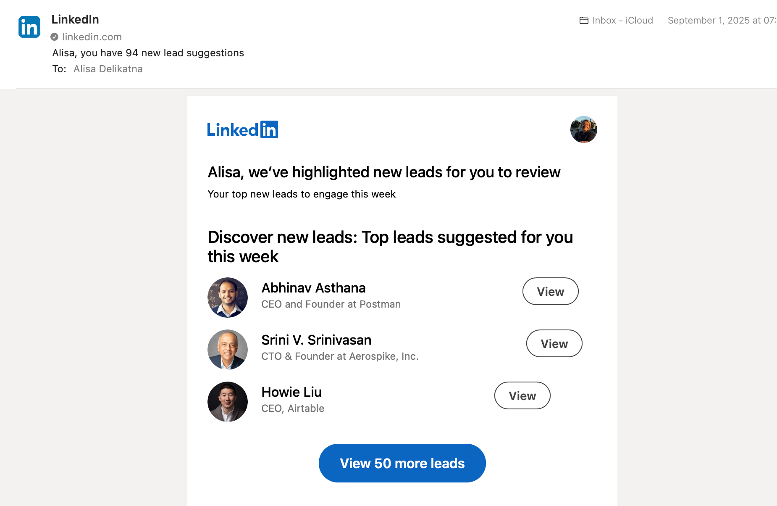
Task: Click the LinkedIn sender avatar icon
Action: (x=29, y=27)
